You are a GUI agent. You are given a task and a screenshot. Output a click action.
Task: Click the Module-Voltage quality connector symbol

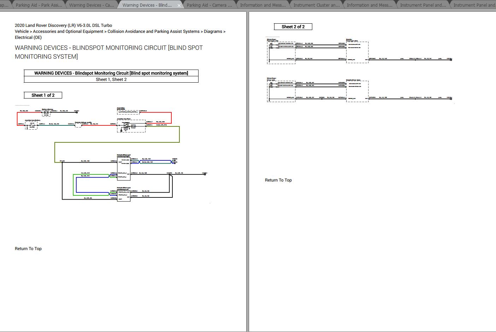78,126
